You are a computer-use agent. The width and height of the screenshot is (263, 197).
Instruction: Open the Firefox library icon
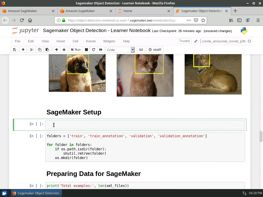231,20
